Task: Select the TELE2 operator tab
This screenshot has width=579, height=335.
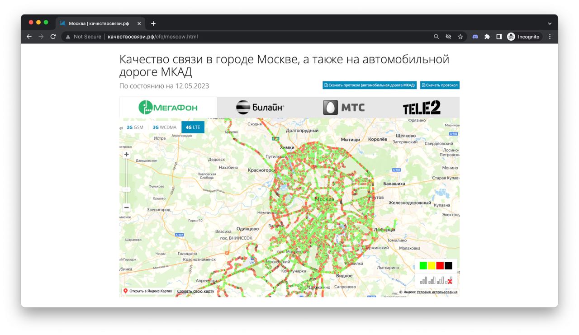Action: 422,108
